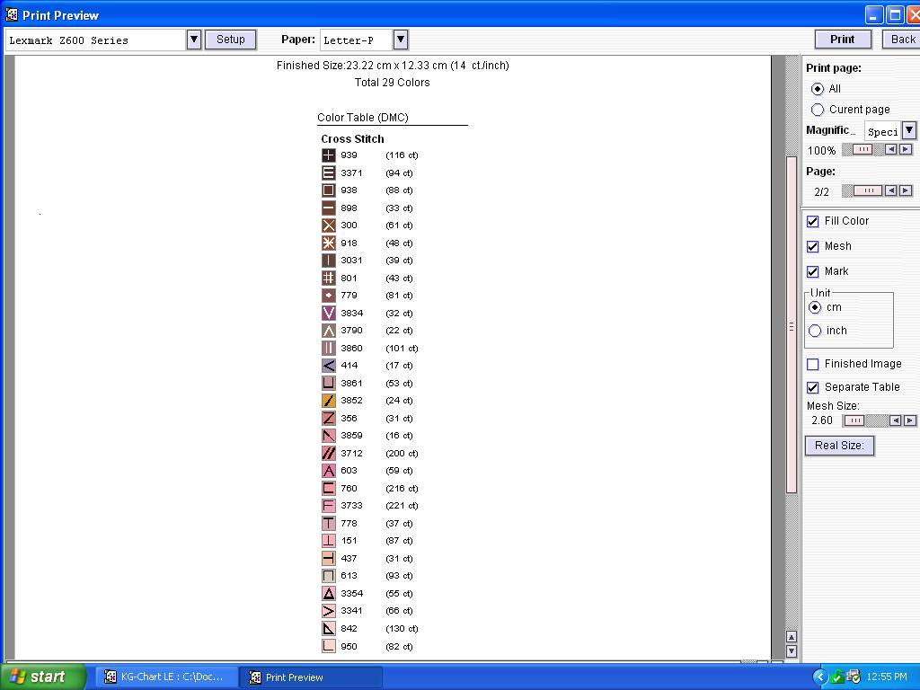Open the printer selection dropdown
The height and width of the screenshot is (690, 920).
[193, 40]
